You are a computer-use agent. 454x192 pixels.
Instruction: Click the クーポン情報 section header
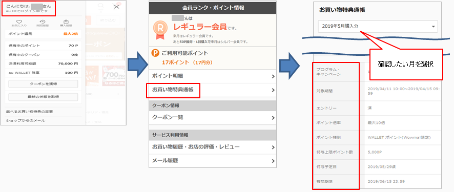point(213,105)
